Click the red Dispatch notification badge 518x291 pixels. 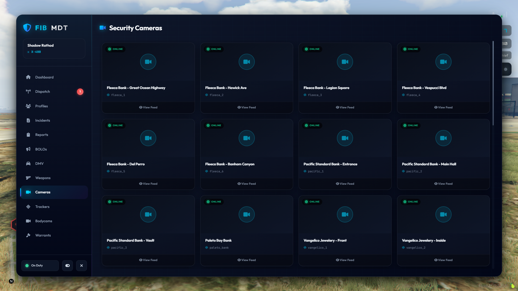point(80,92)
